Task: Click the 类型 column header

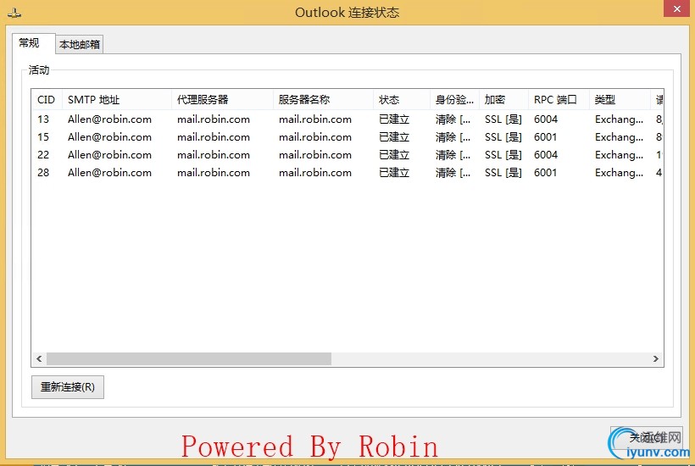Action: (x=620, y=100)
